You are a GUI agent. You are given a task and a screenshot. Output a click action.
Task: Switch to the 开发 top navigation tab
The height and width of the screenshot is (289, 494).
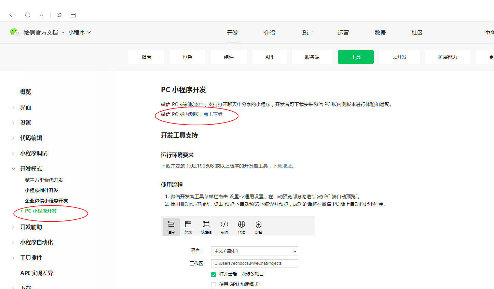[x=233, y=32]
